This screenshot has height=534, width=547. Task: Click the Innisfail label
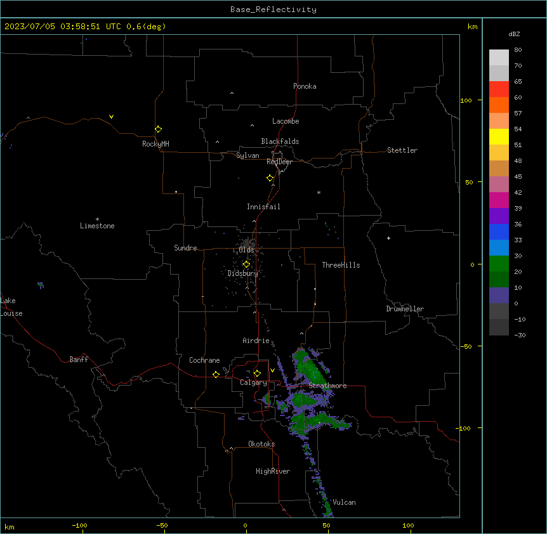(263, 207)
